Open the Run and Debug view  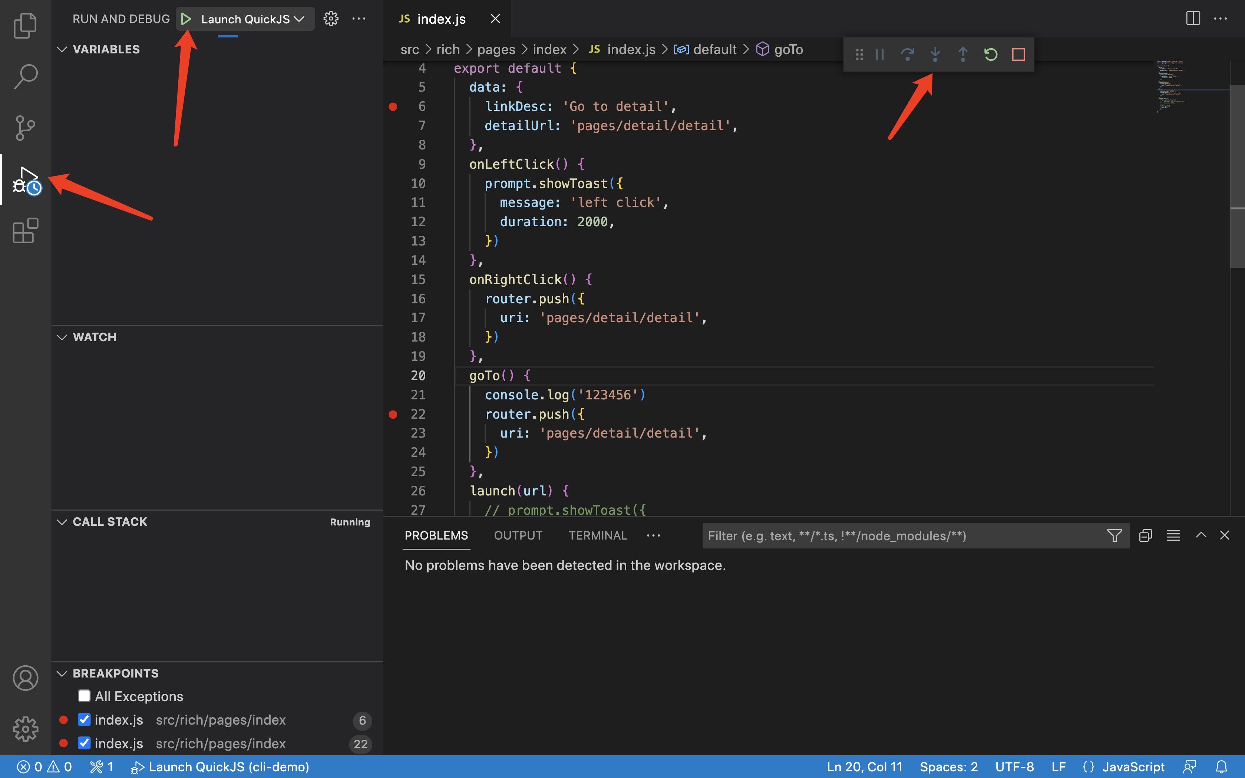click(26, 180)
